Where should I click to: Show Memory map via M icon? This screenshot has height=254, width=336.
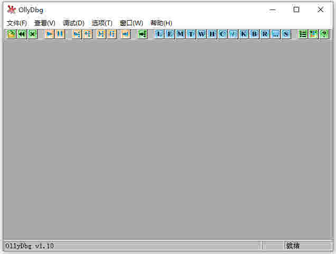[180, 34]
